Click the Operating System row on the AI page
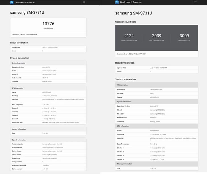Viewport: 207px width, 176px height. point(157,106)
